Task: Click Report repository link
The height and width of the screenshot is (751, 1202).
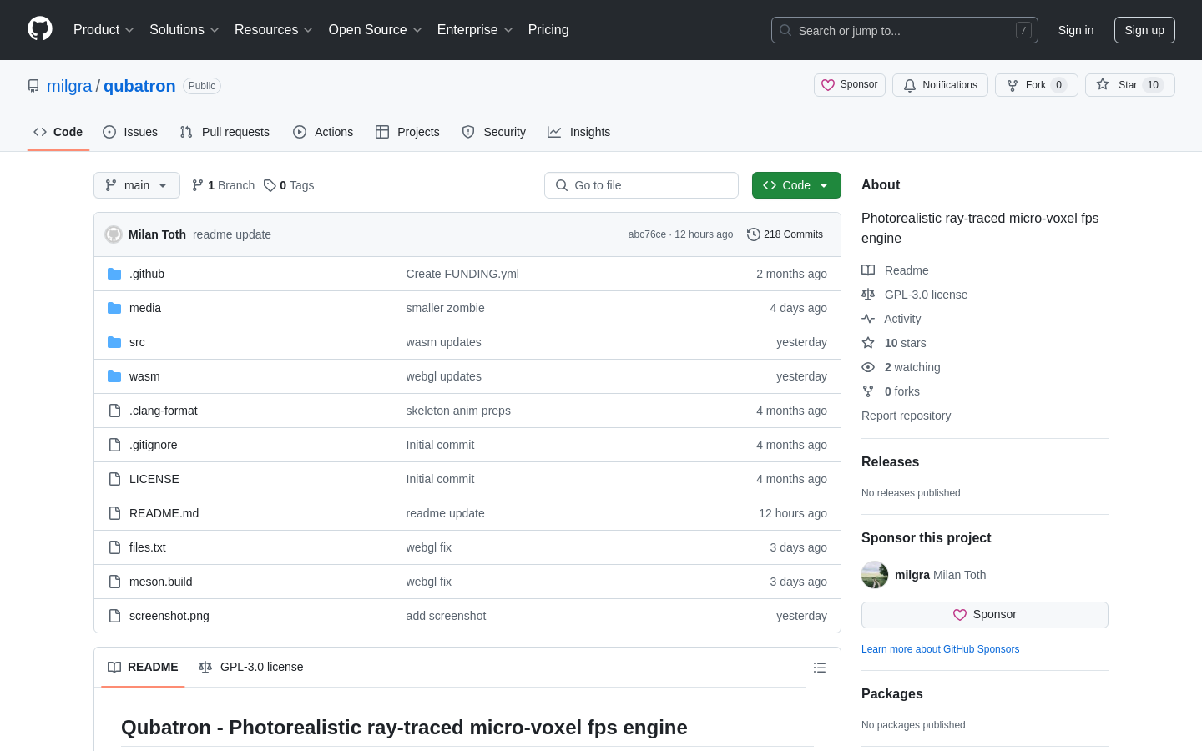Action: coord(906,416)
